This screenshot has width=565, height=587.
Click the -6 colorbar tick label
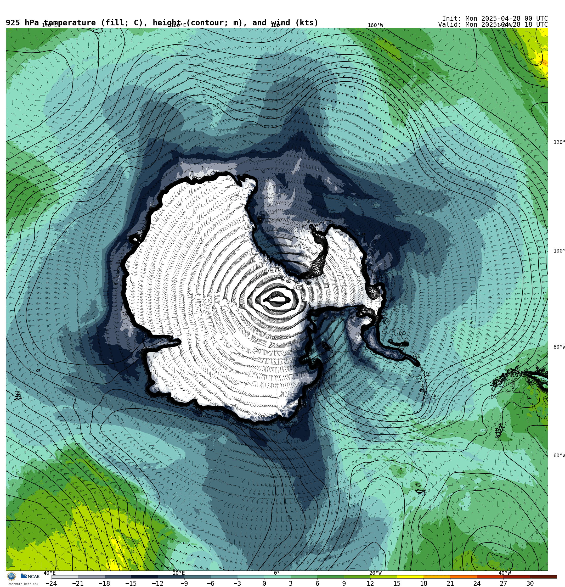(x=211, y=583)
